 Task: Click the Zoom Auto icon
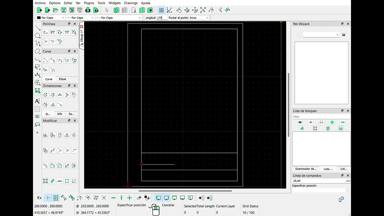[x=203, y=10]
